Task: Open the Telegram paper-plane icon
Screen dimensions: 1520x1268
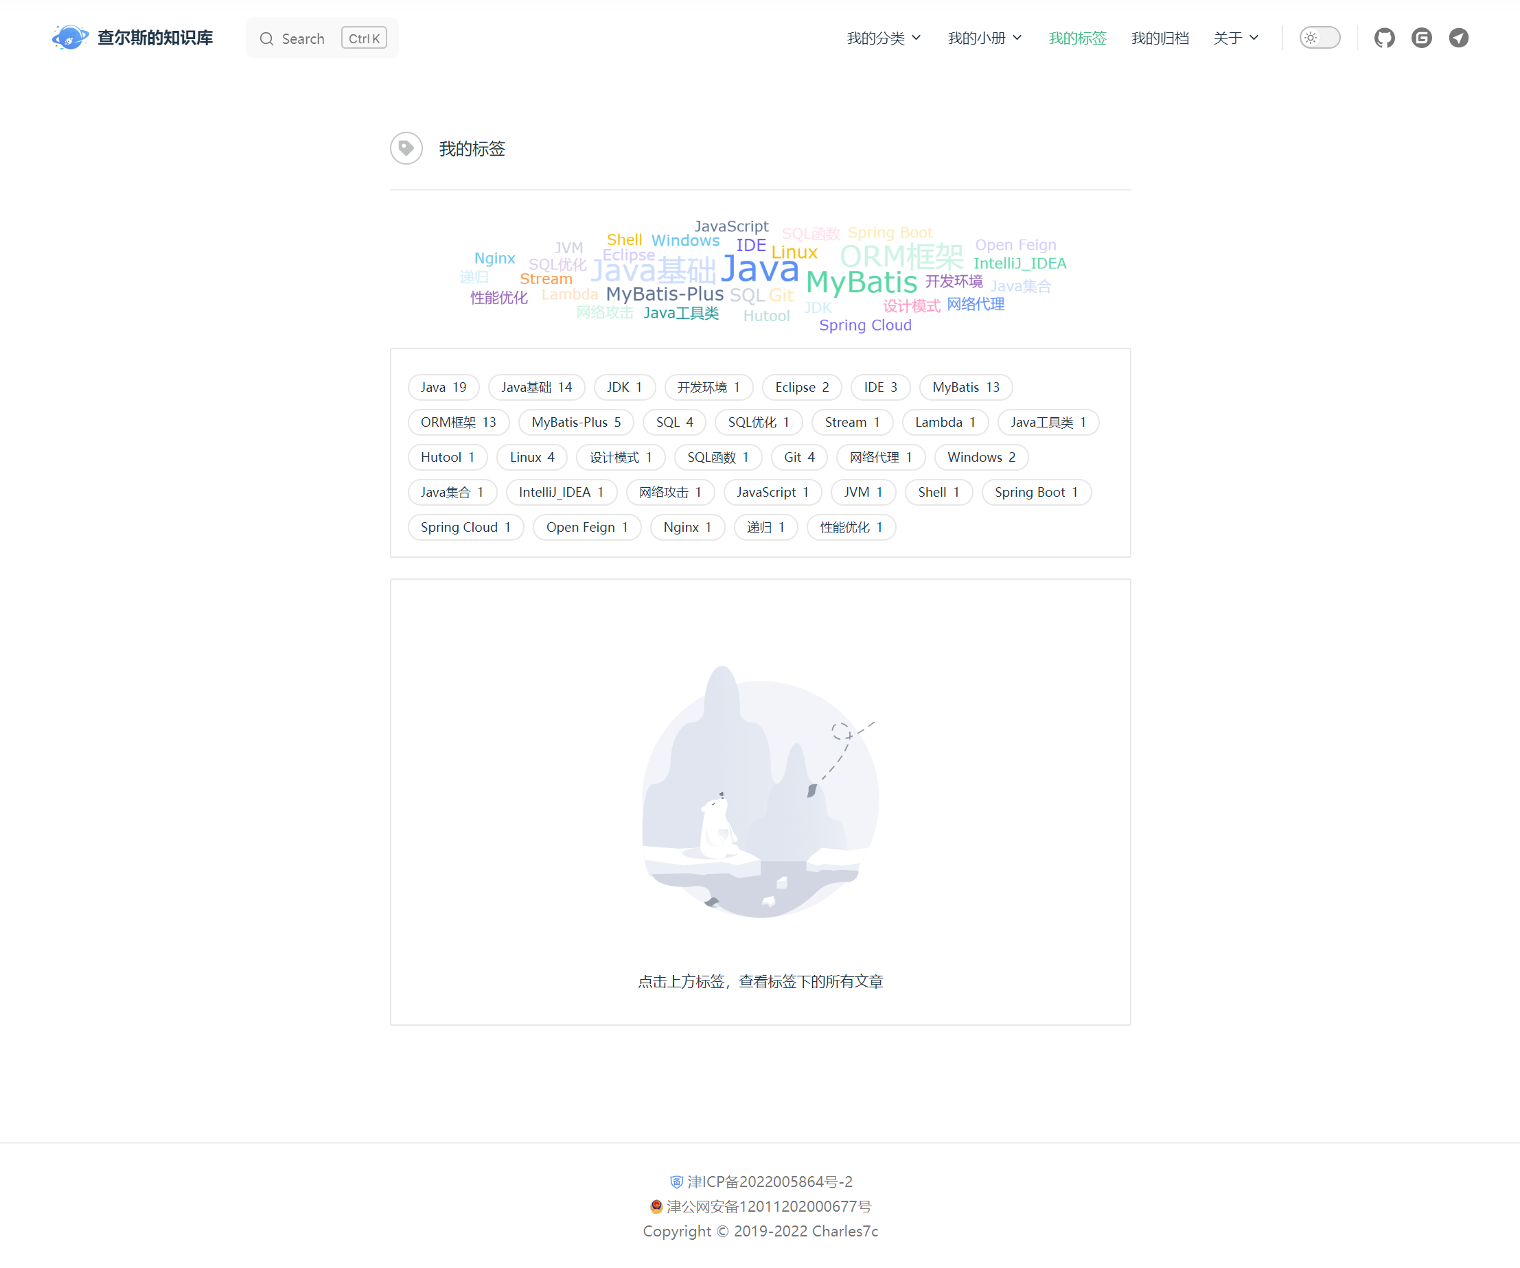Action: [1458, 38]
